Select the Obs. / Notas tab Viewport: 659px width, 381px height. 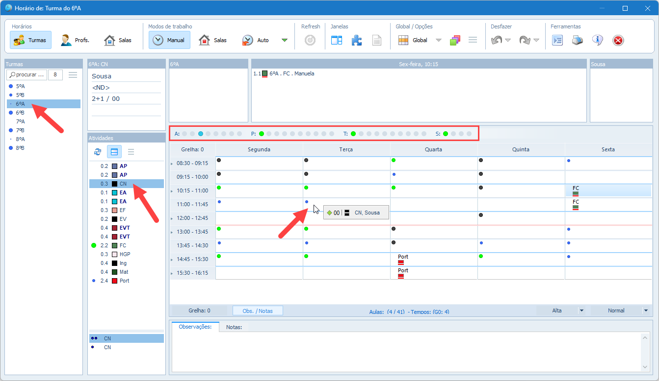258,310
